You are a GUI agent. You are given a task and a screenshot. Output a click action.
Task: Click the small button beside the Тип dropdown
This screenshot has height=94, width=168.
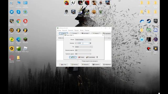point(92,47)
